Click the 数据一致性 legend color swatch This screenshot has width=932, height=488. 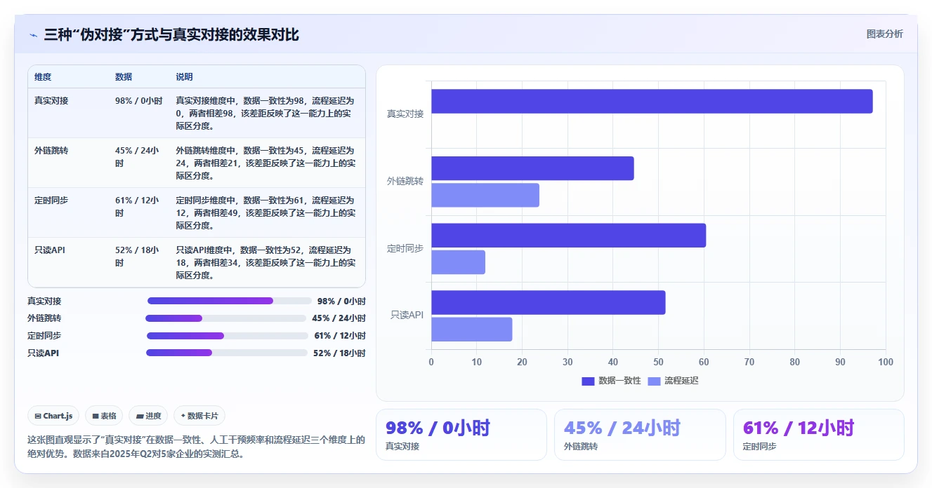[x=588, y=381]
